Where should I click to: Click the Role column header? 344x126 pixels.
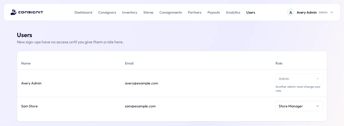tap(279, 63)
